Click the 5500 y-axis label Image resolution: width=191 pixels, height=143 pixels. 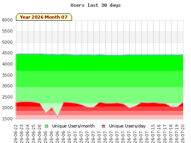(7, 31)
